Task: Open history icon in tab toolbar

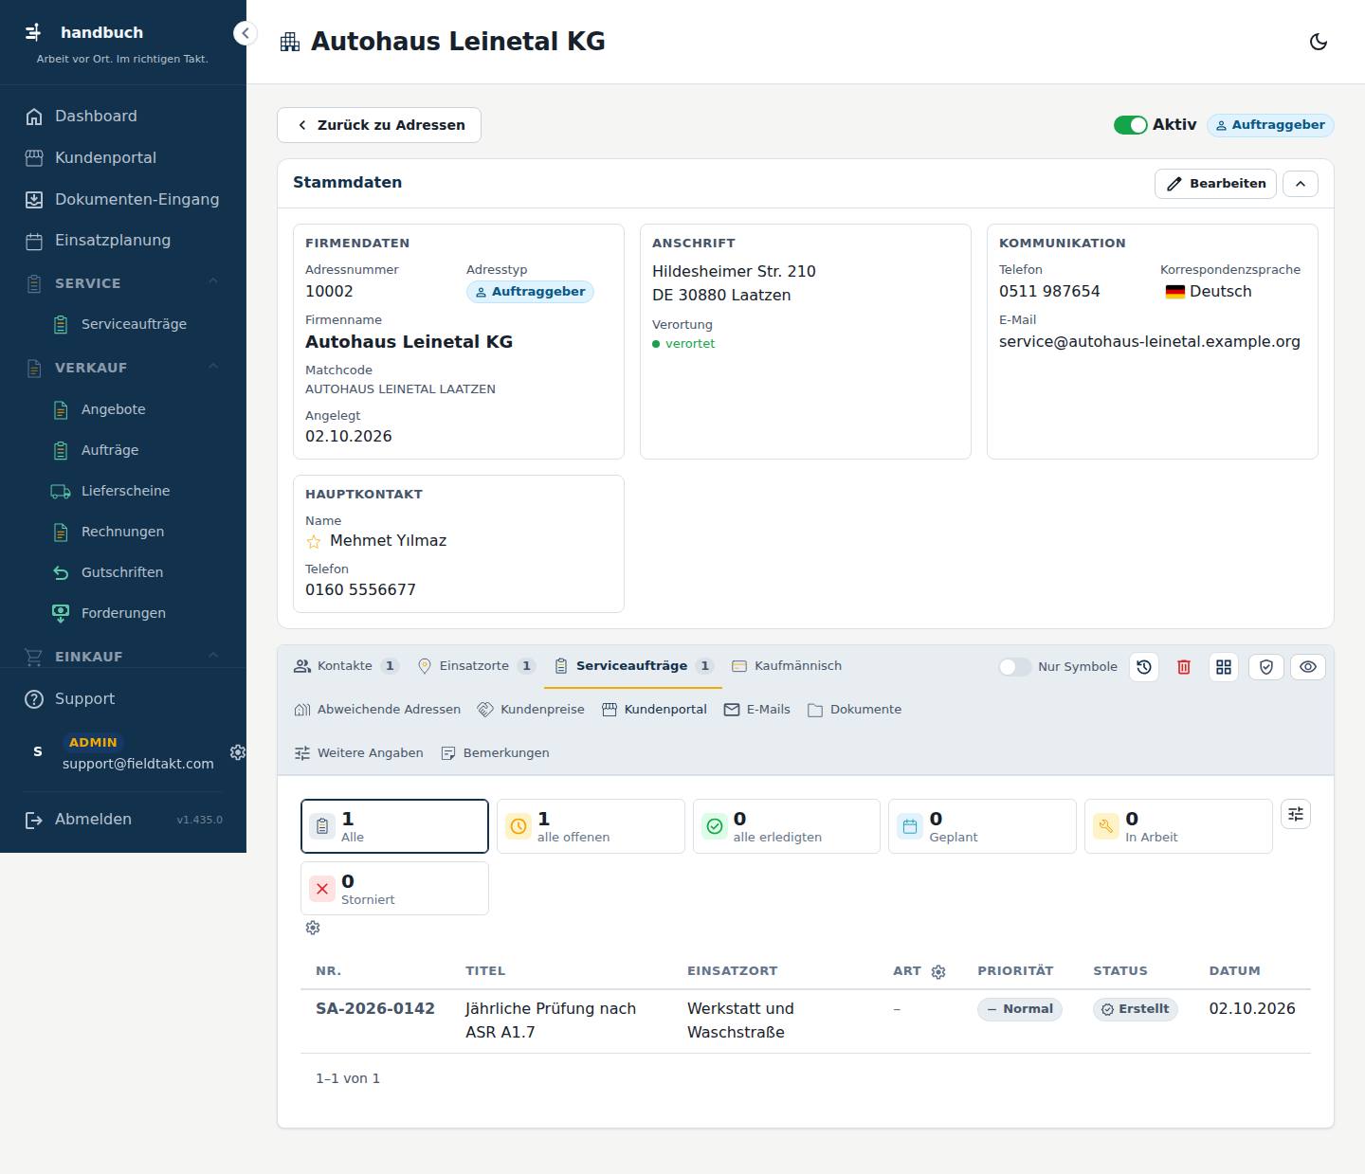Action: pyautogui.click(x=1144, y=667)
